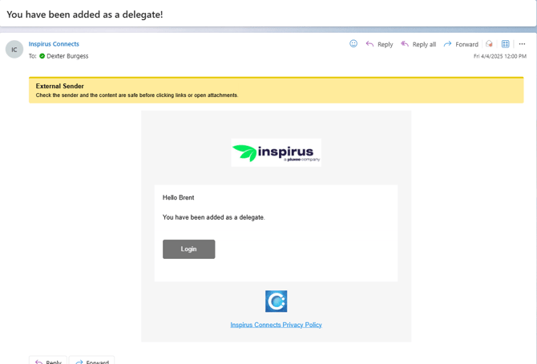Open the blue grid apps icon

coord(505,44)
